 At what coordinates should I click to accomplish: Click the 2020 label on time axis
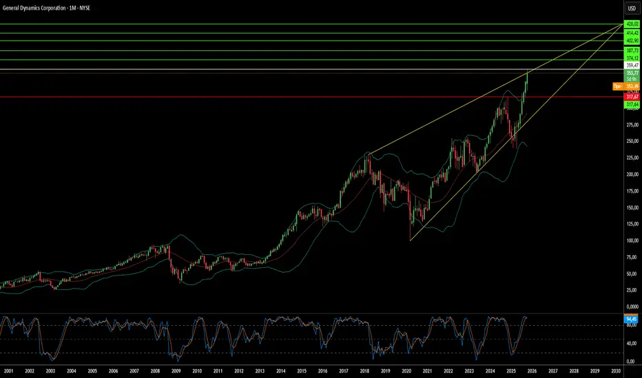point(406,371)
